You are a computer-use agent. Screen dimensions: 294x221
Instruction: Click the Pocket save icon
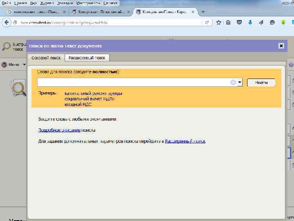coord(239,23)
